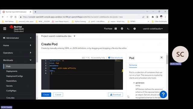Viewport: 193px width, 109px height.
Task: Click the share page icon in address bar
Action: (x=143, y=17)
